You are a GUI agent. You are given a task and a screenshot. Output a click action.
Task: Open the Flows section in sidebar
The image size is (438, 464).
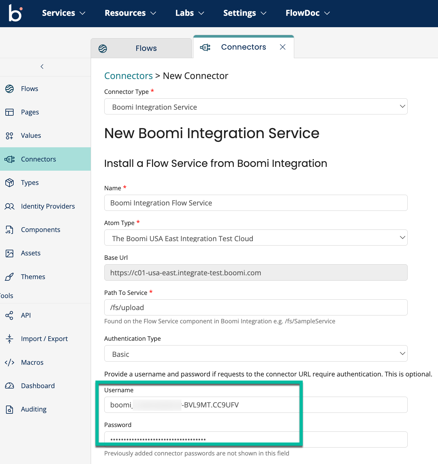click(x=29, y=89)
